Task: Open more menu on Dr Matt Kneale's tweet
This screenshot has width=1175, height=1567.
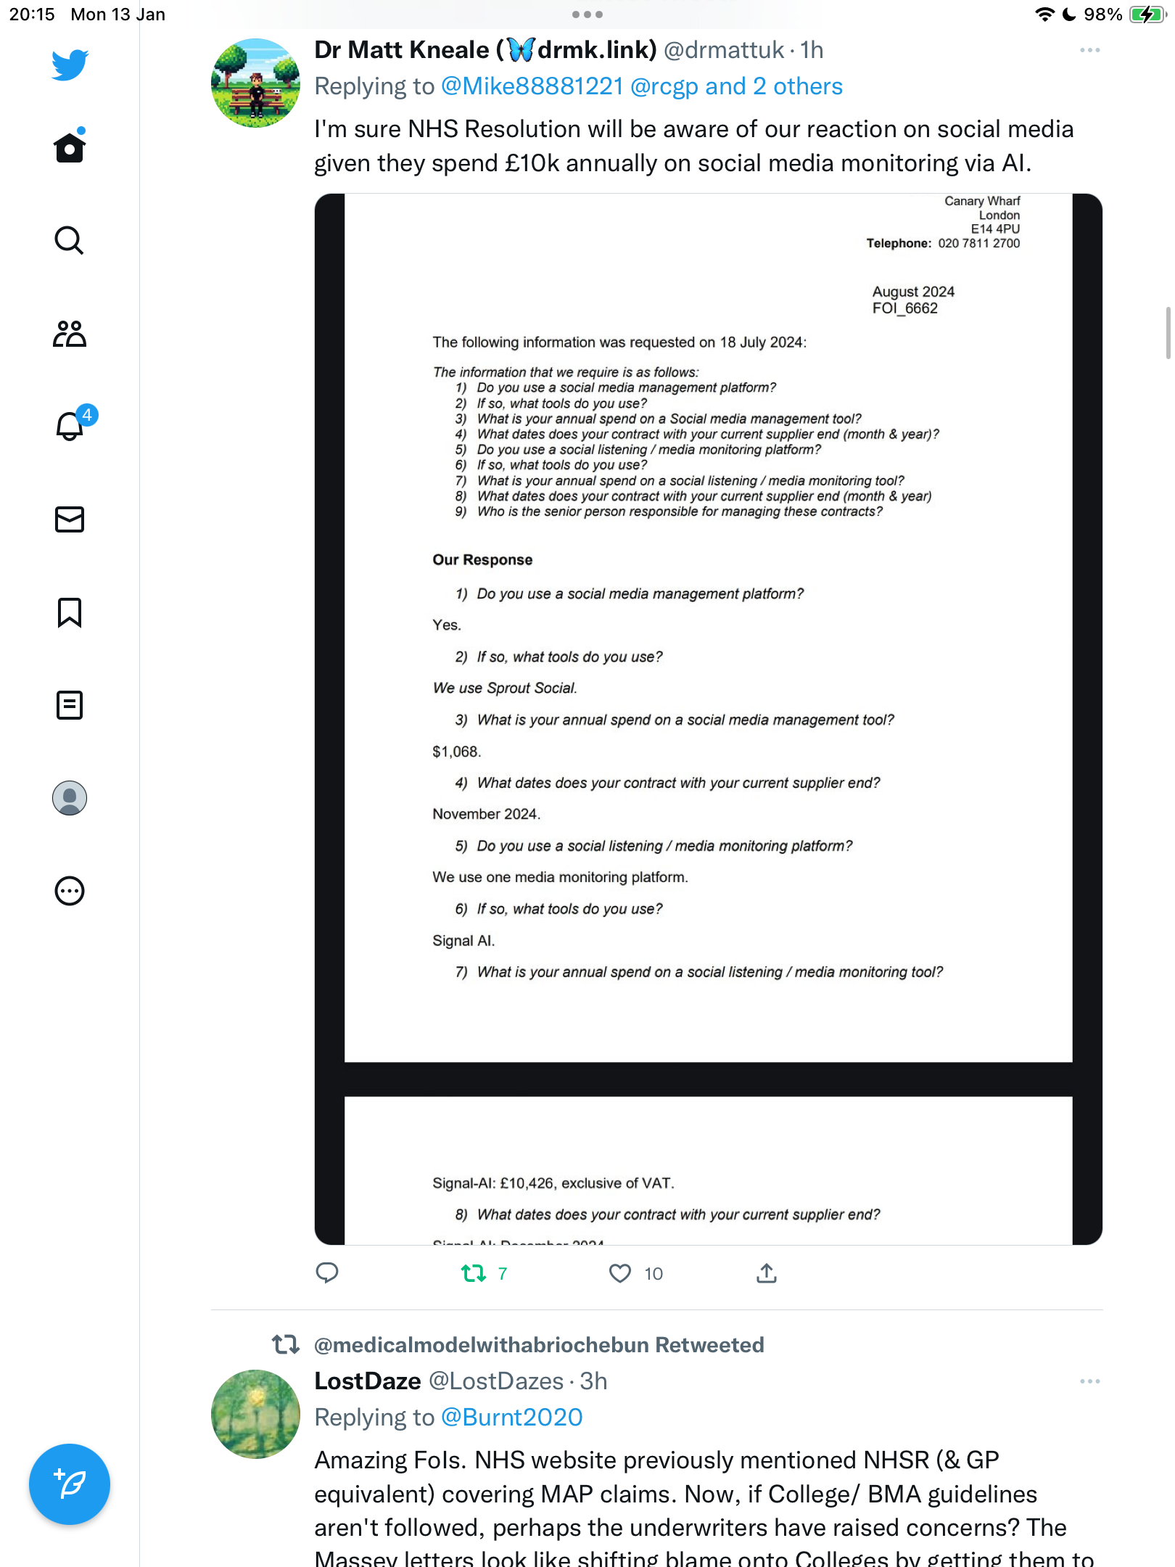Action: (x=1089, y=50)
